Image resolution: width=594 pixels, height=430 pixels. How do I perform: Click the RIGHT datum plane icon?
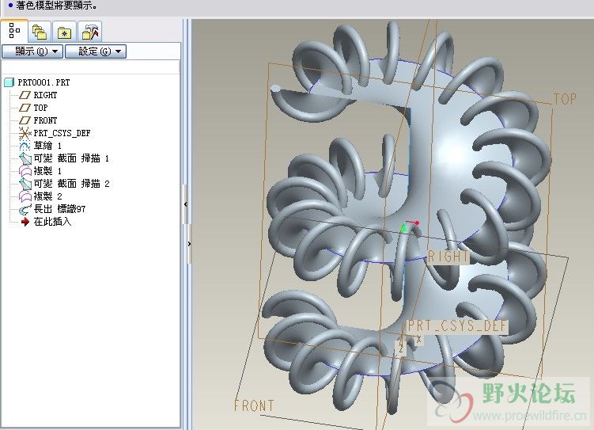click(25, 95)
